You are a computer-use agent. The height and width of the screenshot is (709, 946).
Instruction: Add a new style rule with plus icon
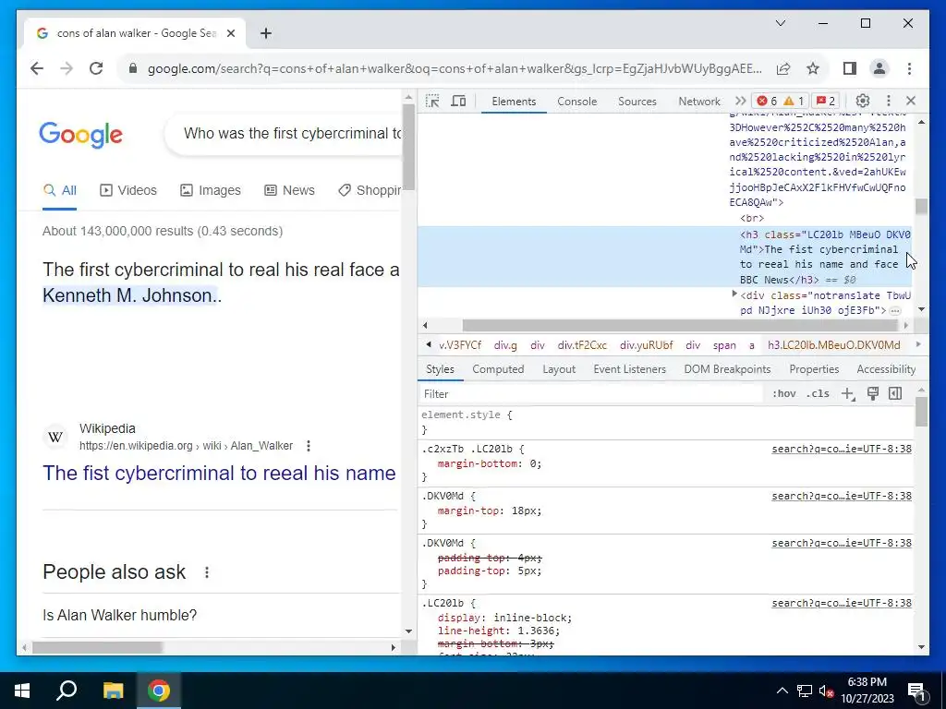click(848, 393)
